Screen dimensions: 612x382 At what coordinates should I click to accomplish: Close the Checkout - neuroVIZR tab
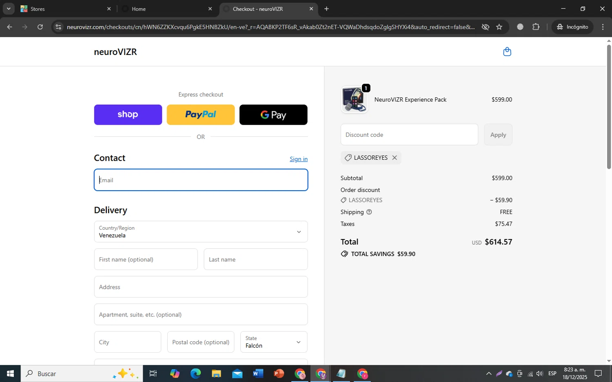(311, 9)
